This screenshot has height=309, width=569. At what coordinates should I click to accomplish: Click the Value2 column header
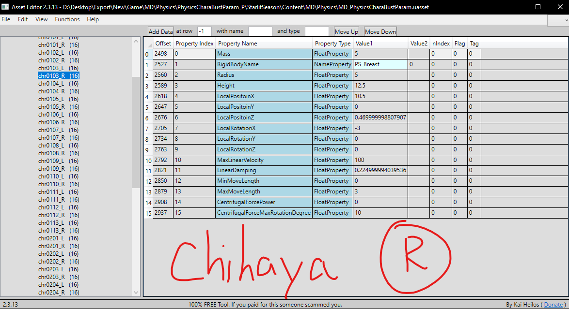pos(419,44)
